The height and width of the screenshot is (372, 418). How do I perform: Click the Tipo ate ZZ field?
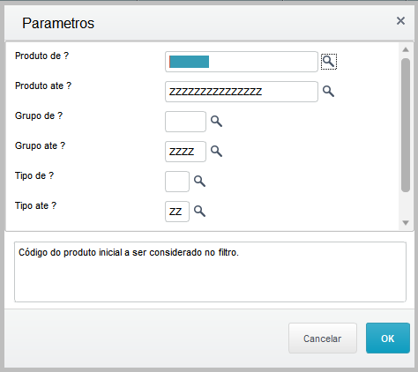(x=177, y=212)
